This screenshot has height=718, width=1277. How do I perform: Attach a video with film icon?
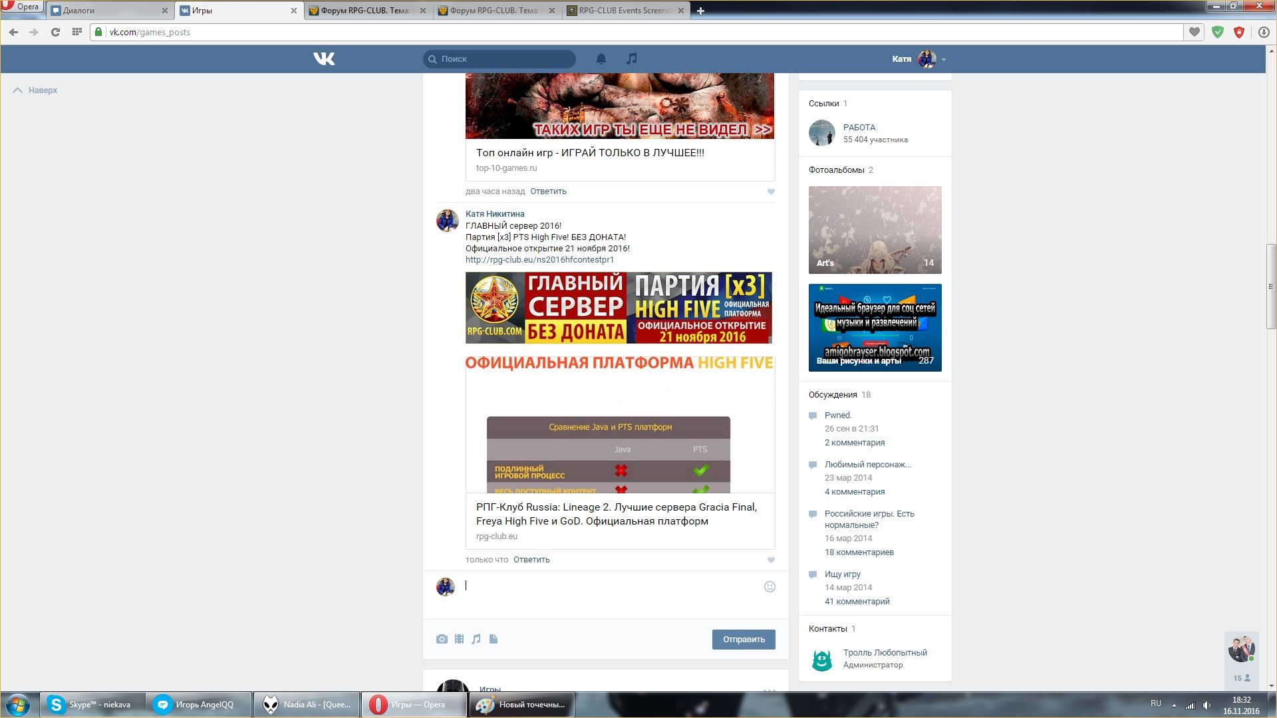[459, 639]
